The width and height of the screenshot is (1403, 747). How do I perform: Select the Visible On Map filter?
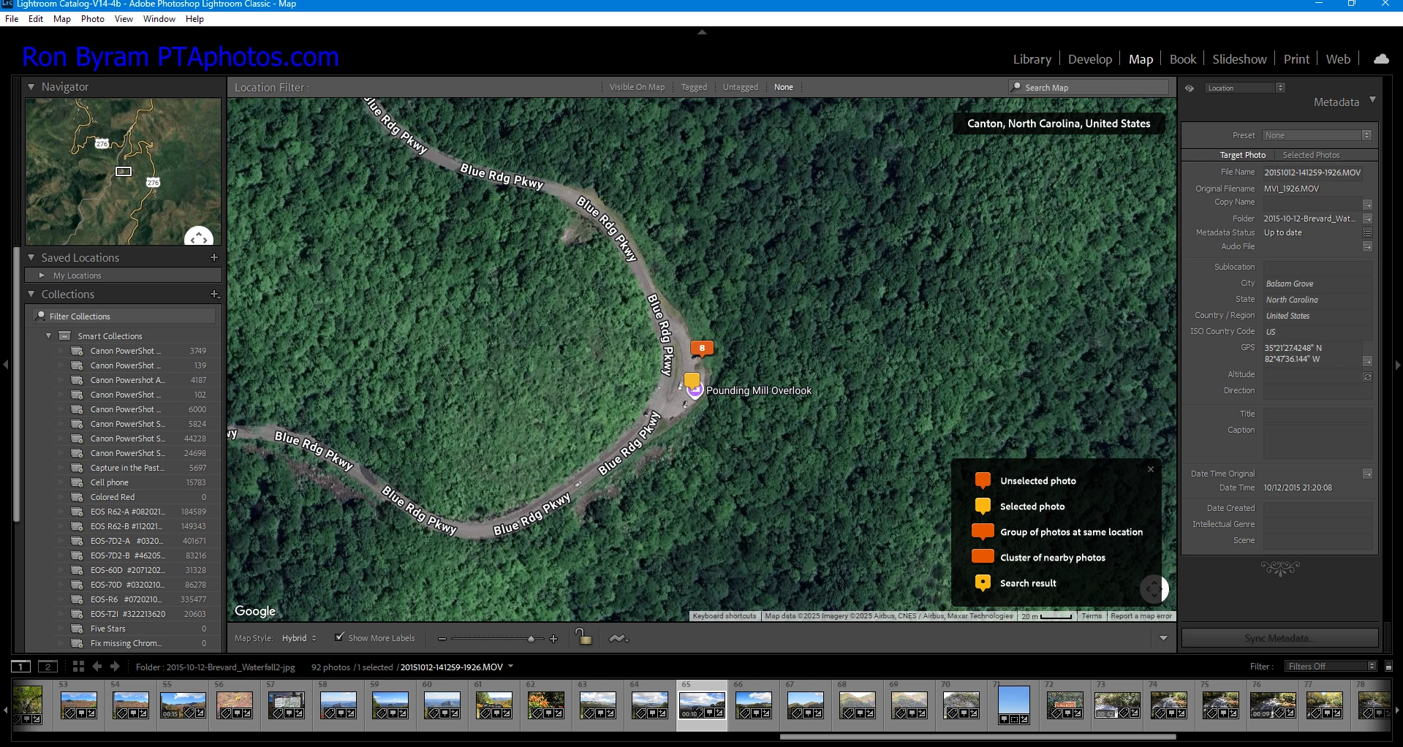[x=637, y=87]
